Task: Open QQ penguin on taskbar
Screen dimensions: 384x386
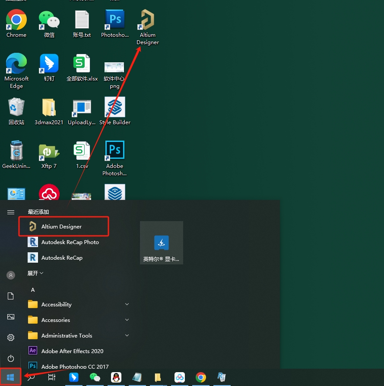Action: pos(116,377)
